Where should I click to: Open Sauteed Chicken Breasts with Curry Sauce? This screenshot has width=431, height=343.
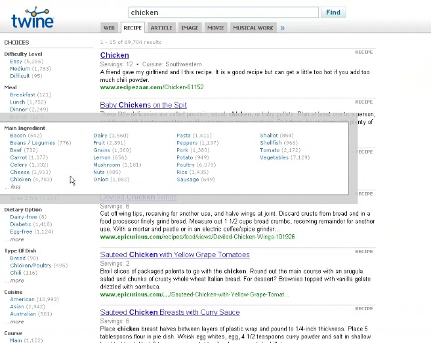(170, 312)
